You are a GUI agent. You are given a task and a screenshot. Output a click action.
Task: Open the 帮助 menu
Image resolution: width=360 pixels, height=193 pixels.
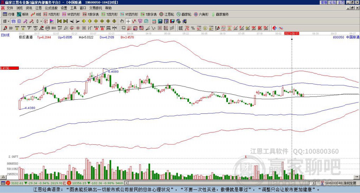[108, 8]
